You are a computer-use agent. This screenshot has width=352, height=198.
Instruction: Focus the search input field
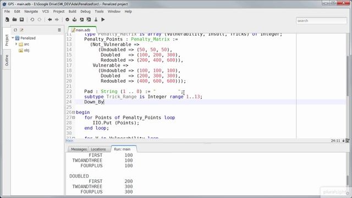coord(321,21)
